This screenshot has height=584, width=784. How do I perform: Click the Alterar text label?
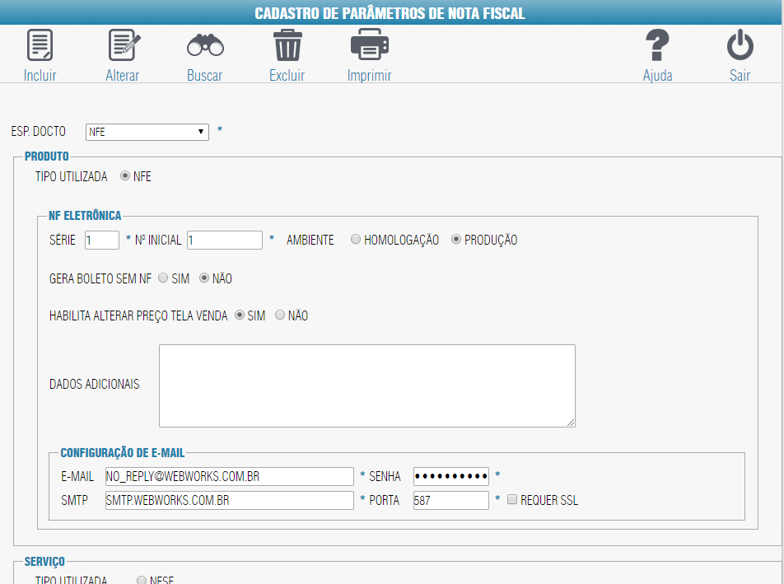123,76
